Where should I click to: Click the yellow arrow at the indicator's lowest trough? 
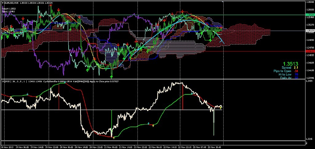[114, 138]
